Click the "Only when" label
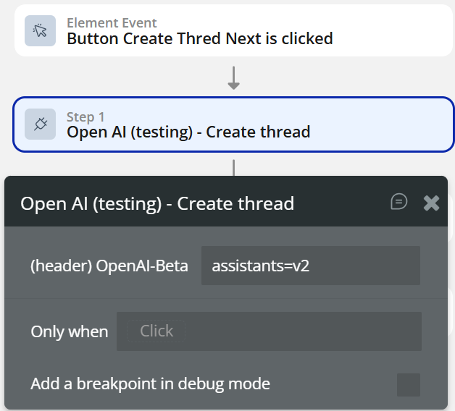 tap(69, 331)
